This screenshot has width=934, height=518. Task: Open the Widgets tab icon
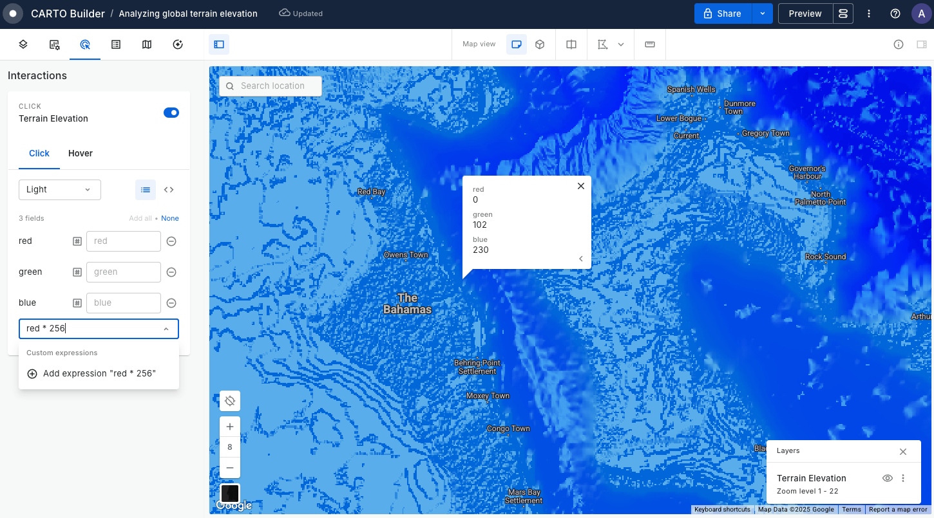point(54,44)
